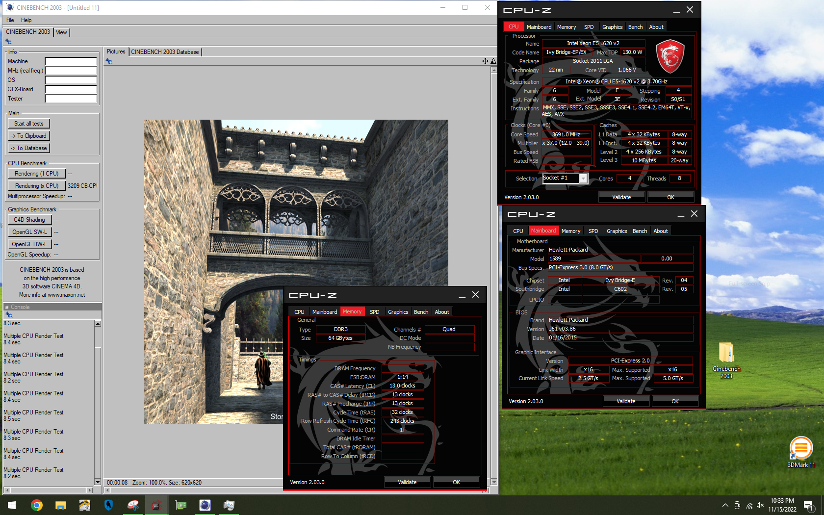This screenshot has height=515, width=824.
Task: Click the move cross icon above picture
Action: click(485, 61)
